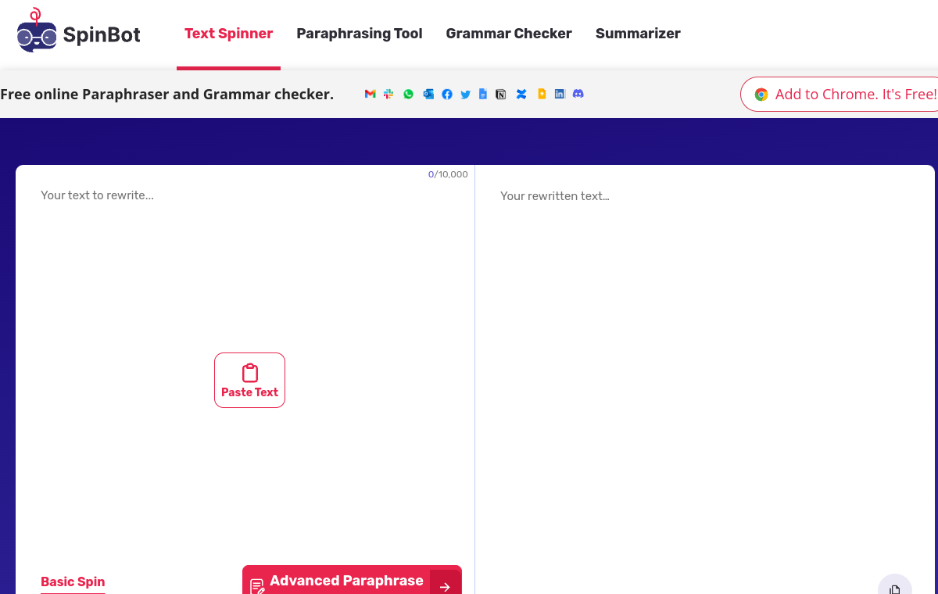This screenshot has height=594, width=938.
Task: Click the Outlook icon
Action: click(x=428, y=94)
